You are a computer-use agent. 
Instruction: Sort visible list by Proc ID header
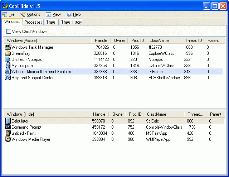tap(137, 40)
